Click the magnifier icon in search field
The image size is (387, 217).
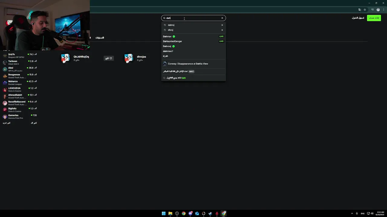coord(164,18)
